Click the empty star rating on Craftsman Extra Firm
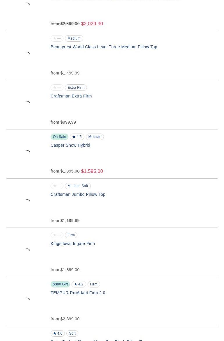The width and height of the screenshot is (224, 341). coord(57,88)
